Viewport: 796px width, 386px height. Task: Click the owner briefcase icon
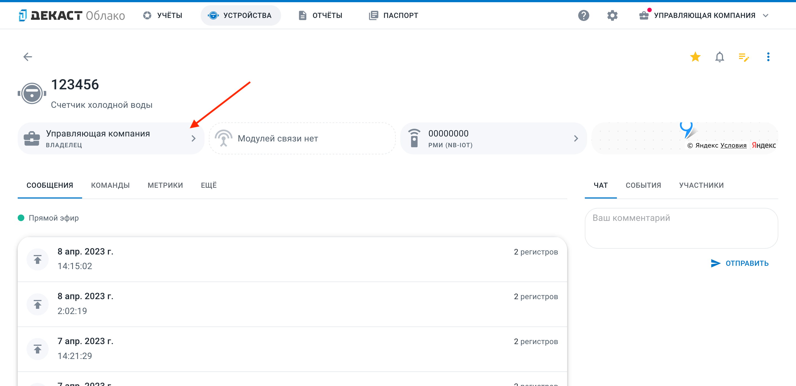(x=32, y=138)
